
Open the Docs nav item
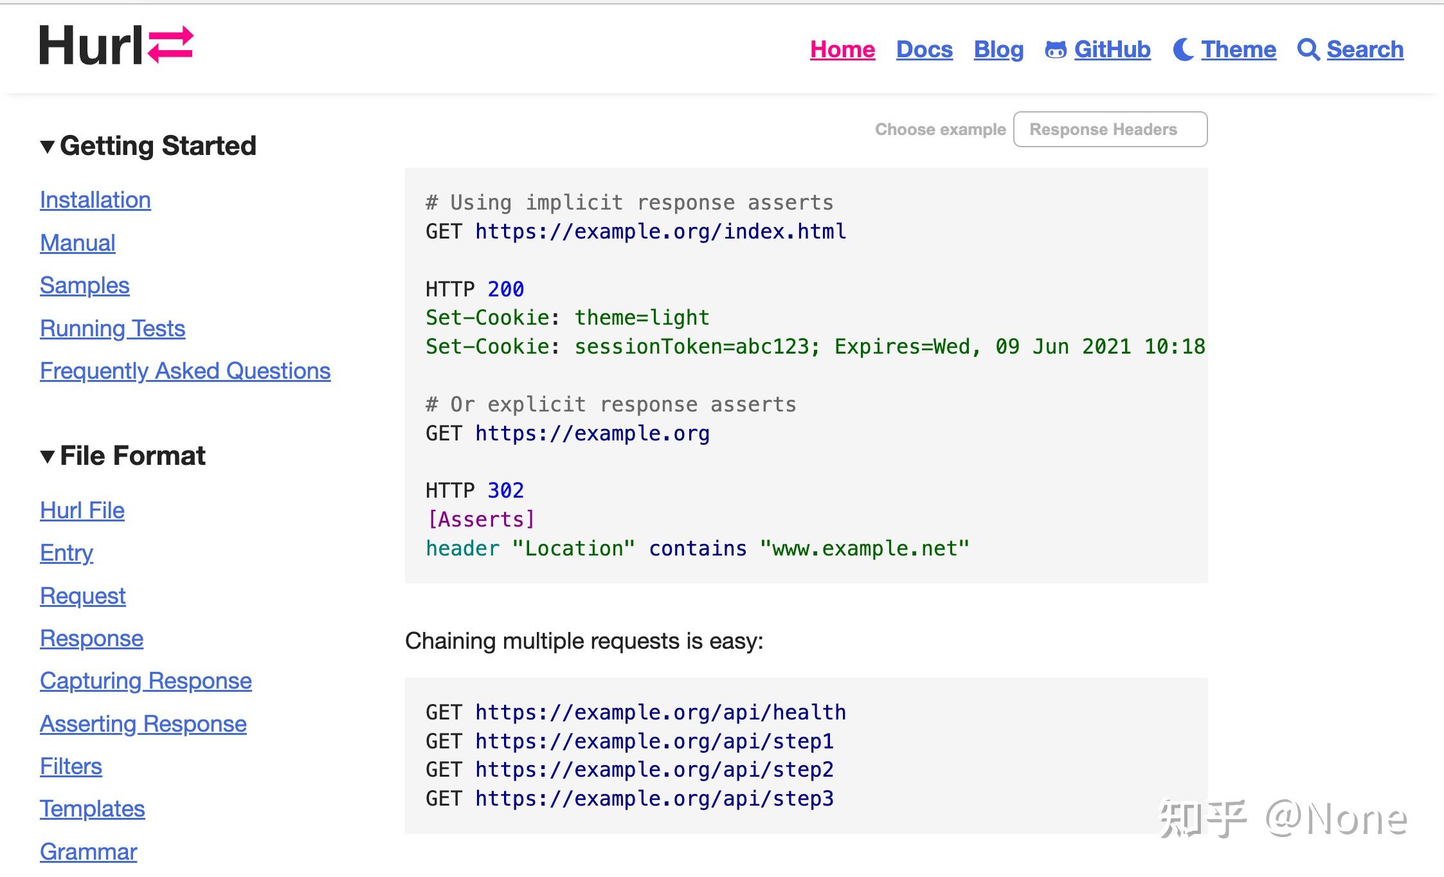pyautogui.click(x=924, y=50)
